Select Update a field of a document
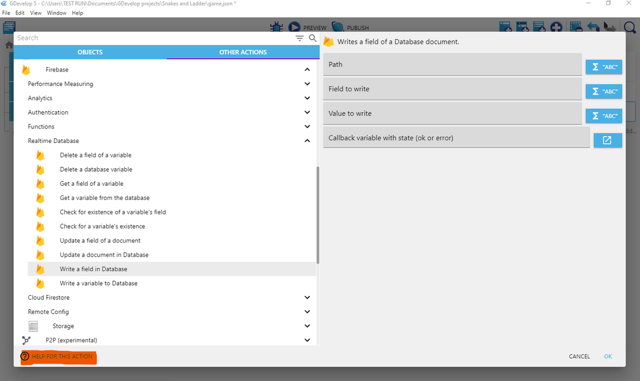Image resolution: width=640 pixels, height=381 pixels. [172, 240]
